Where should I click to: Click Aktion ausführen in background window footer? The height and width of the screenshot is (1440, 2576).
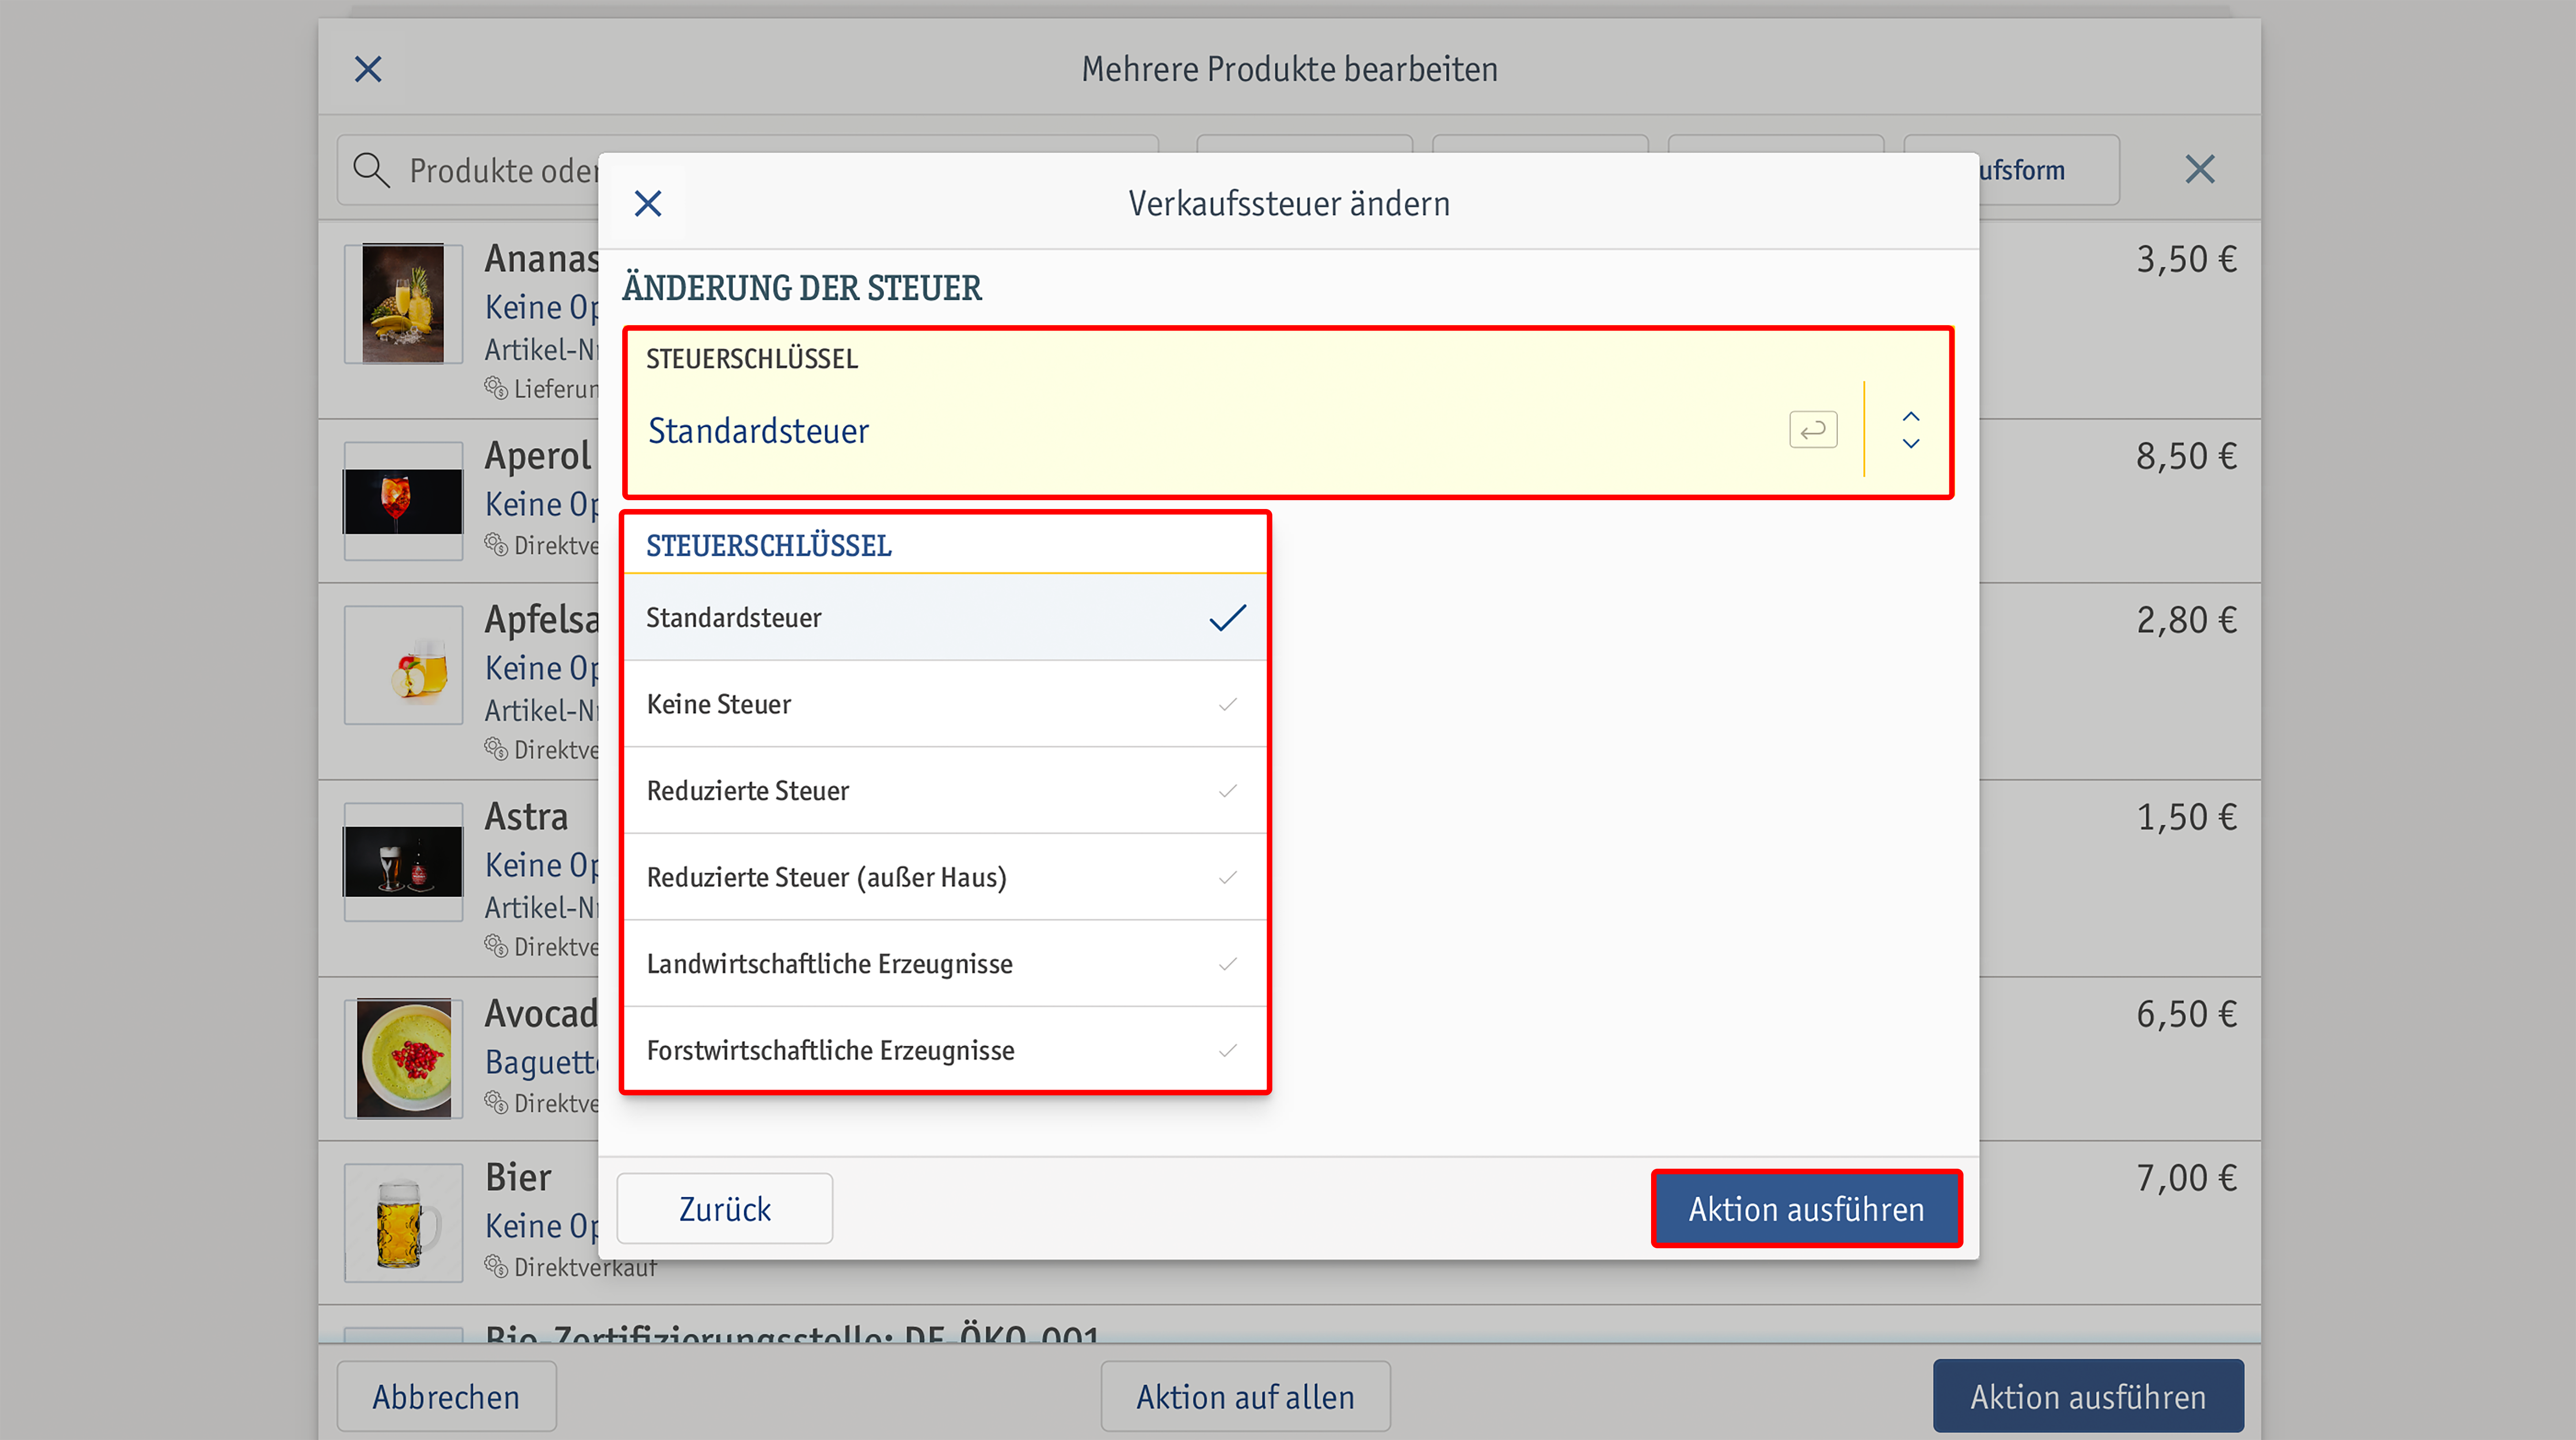[2088, 1396]
